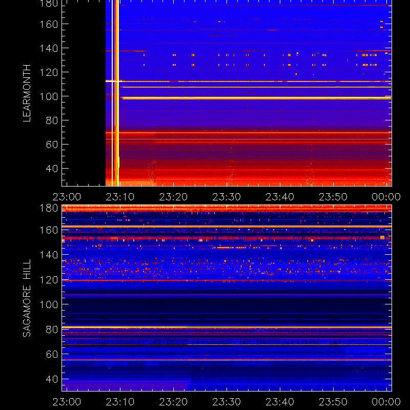Choose the 100 tick on Sagamore Hill axis
This screenshot has width=410, height=410.
pyautogui.click(x=49, y=304)
